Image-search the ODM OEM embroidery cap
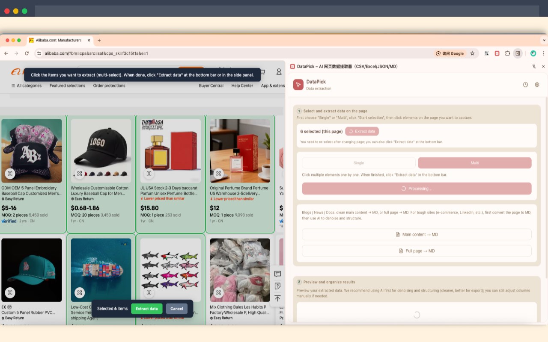This screenshot has width=548, height=342. 10,174
